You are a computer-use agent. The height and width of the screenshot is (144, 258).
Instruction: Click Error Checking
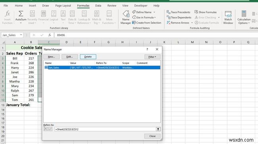[206, 18]
